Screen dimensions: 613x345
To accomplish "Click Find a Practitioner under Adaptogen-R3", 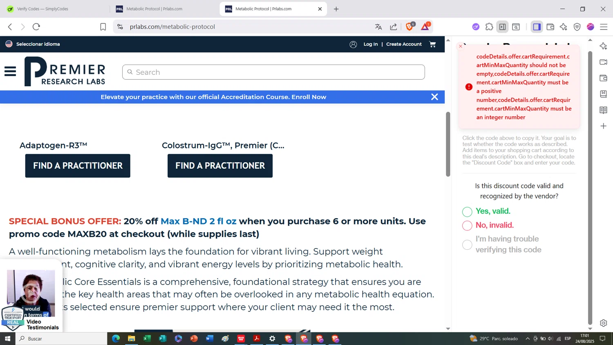I will point(78,166).
